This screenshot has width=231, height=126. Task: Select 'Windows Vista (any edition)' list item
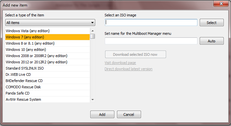47,31
